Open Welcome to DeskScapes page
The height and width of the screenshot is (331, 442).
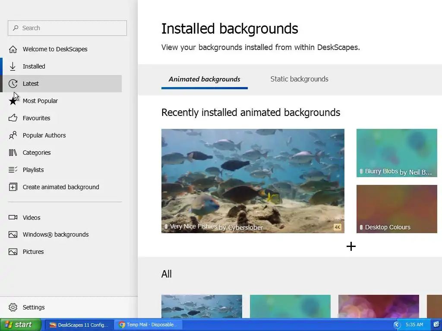(x=55, y=49)
